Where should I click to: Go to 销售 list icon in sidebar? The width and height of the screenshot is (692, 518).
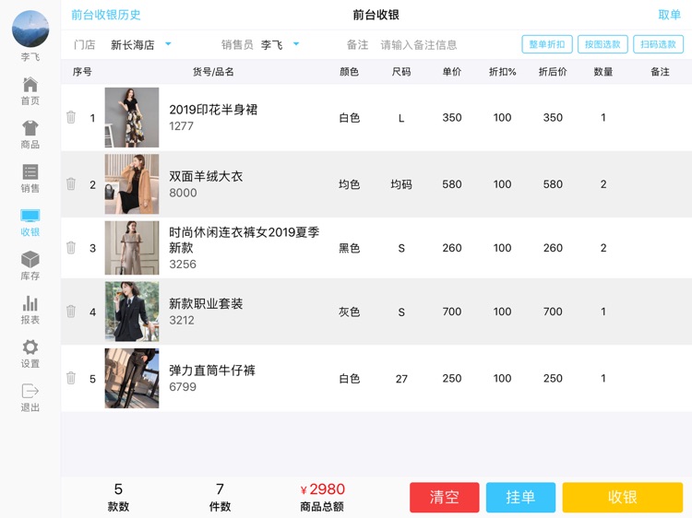pos(30,171)
